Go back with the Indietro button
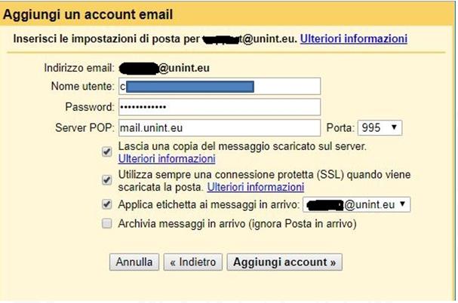458x303 pixels. point(192,262)
